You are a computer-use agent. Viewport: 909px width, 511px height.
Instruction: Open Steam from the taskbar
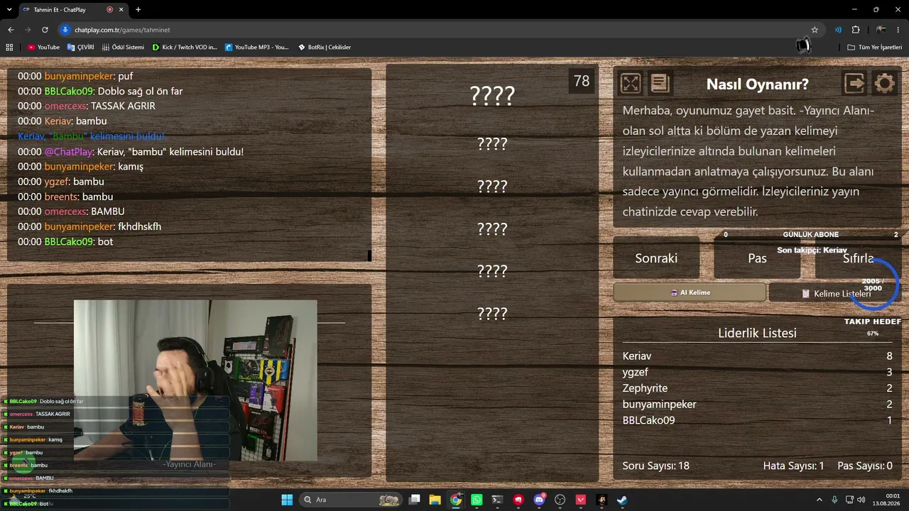(x=621, y=500)
